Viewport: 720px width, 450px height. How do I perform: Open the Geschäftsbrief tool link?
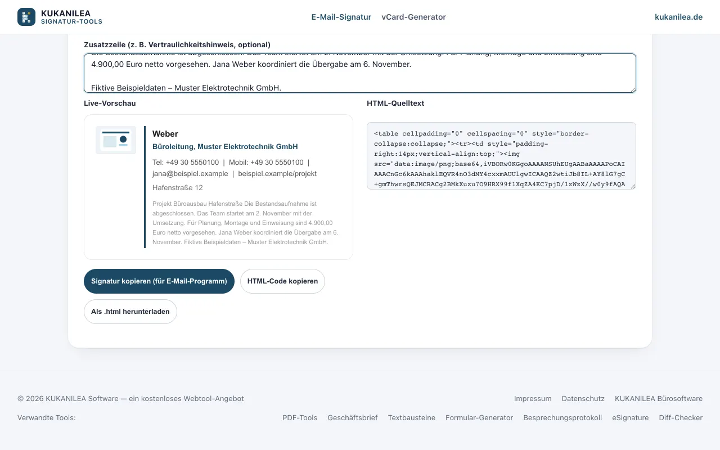coord(353,418)
